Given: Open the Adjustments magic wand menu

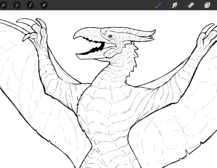Looking at the screenshot, I should 17,5.
